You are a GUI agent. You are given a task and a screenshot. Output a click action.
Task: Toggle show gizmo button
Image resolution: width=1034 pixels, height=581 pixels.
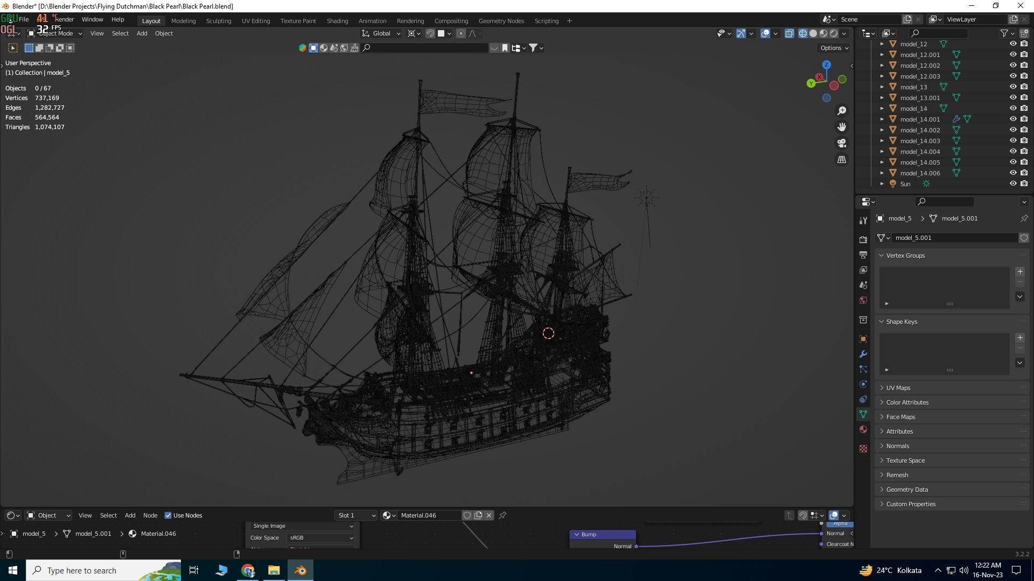[x=741, y=33]
